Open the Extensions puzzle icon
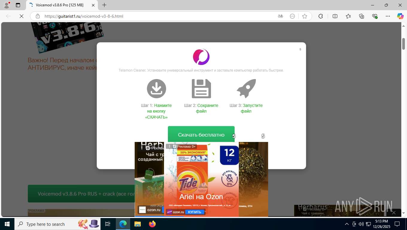The width and height of the screenshot is (407, 230). 321,16
